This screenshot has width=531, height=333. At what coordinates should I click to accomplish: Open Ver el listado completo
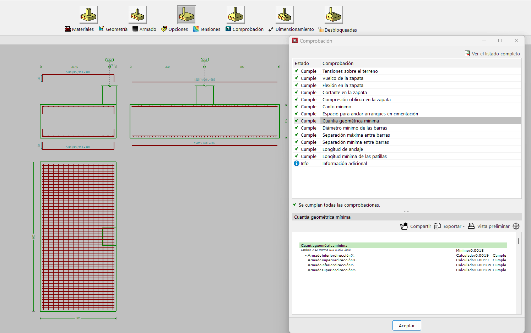492,54
